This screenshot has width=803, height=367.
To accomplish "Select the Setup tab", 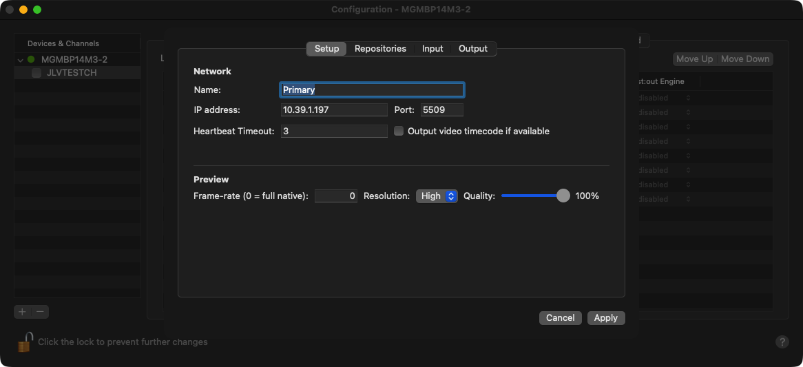I will click(326, 49).
